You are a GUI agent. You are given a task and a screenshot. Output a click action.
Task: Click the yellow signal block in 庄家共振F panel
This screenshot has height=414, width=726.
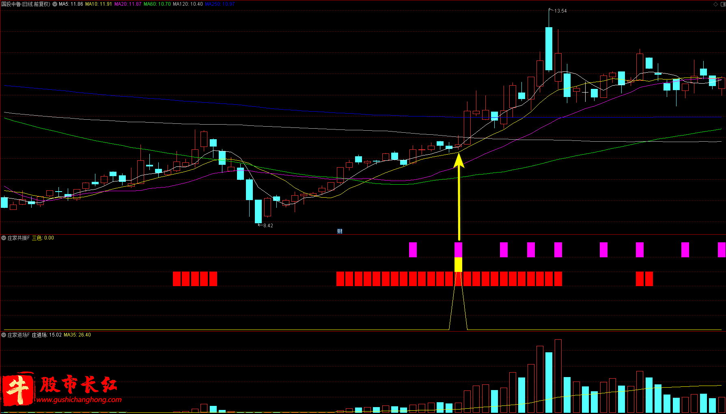pyautogui.click(x=458, y=265)
